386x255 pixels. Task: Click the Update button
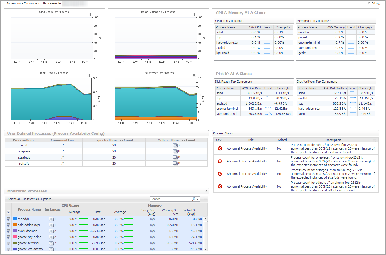[x=46, y=199]
